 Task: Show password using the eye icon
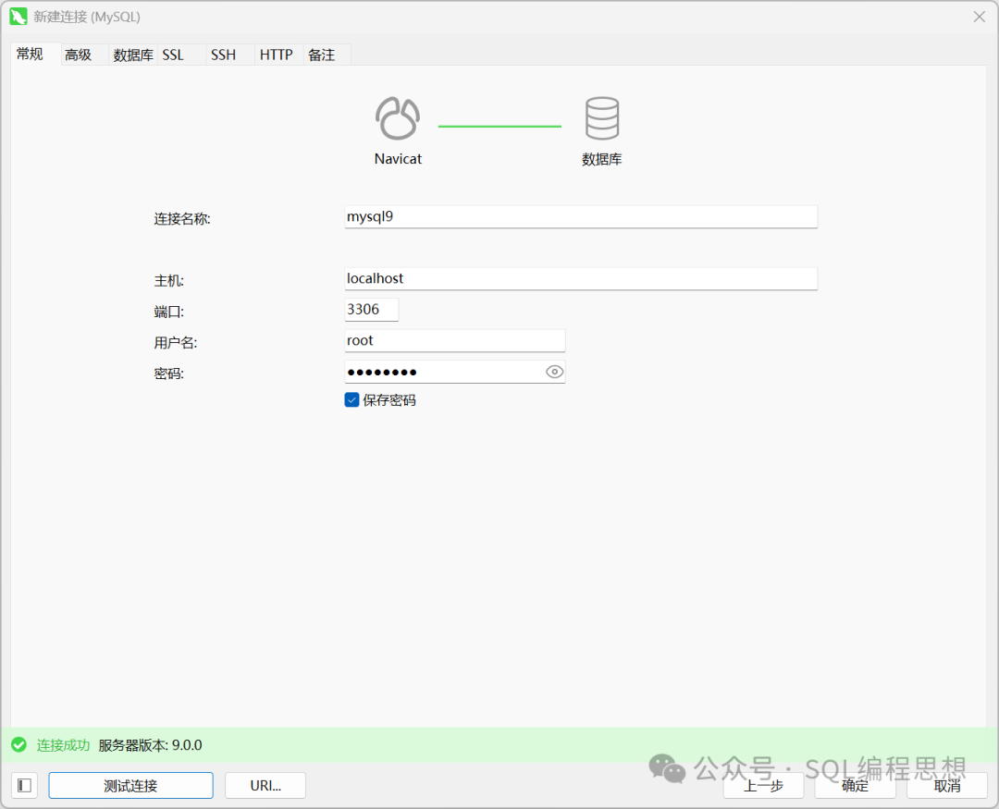[x=554, y=372]
